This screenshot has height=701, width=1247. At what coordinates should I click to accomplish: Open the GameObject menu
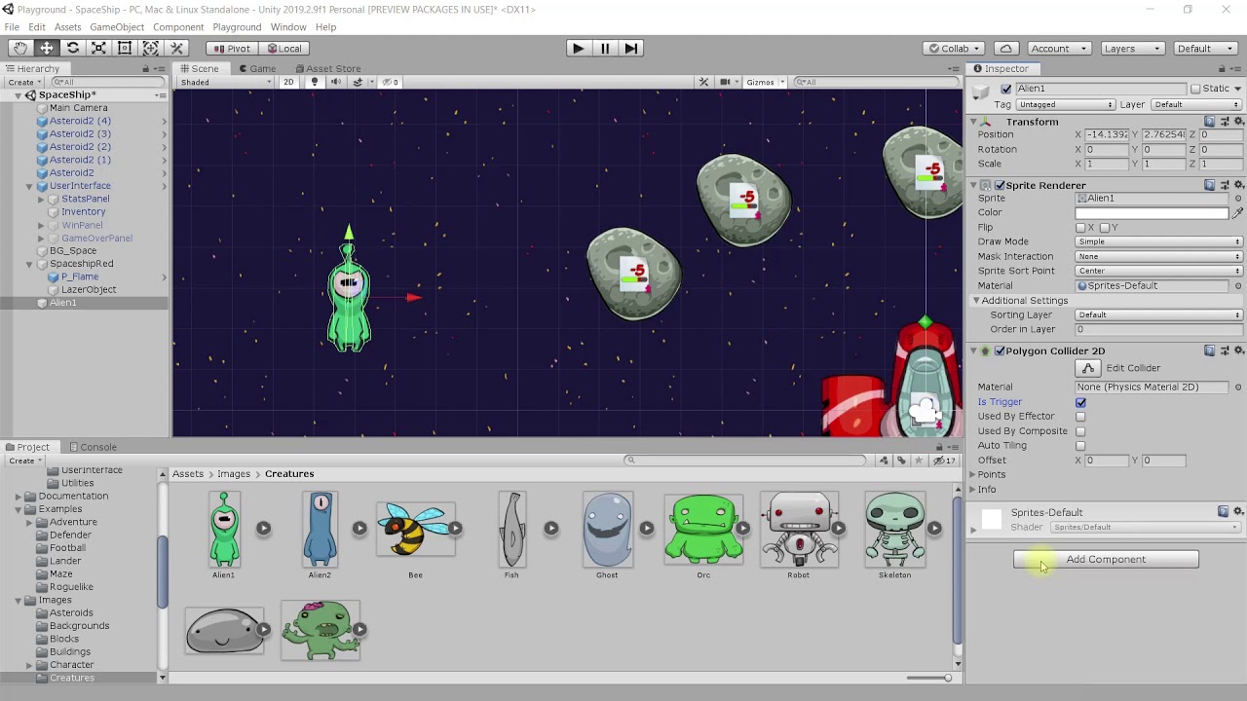117,27
